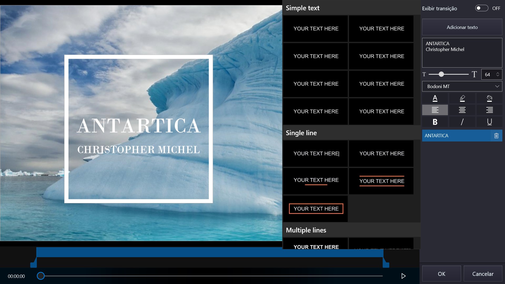Delete the ANTARTICA text layer with trash icon
505x284 pixels.
point(496,136)
